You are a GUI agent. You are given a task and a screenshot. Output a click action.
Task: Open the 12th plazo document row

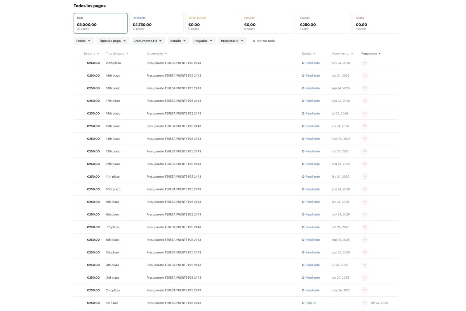coord(174,164)
